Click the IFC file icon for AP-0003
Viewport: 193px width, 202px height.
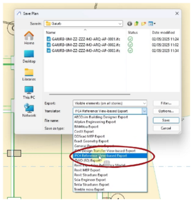tap(49, 50)
